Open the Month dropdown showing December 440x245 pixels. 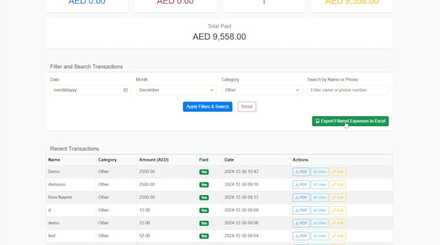point(176,90)
